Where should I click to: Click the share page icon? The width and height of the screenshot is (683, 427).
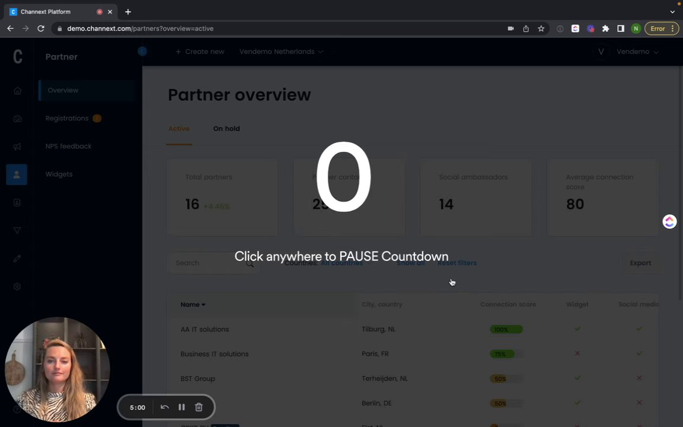(526, 28)
